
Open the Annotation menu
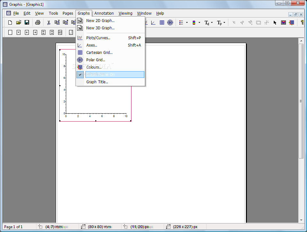pos(104,13)
